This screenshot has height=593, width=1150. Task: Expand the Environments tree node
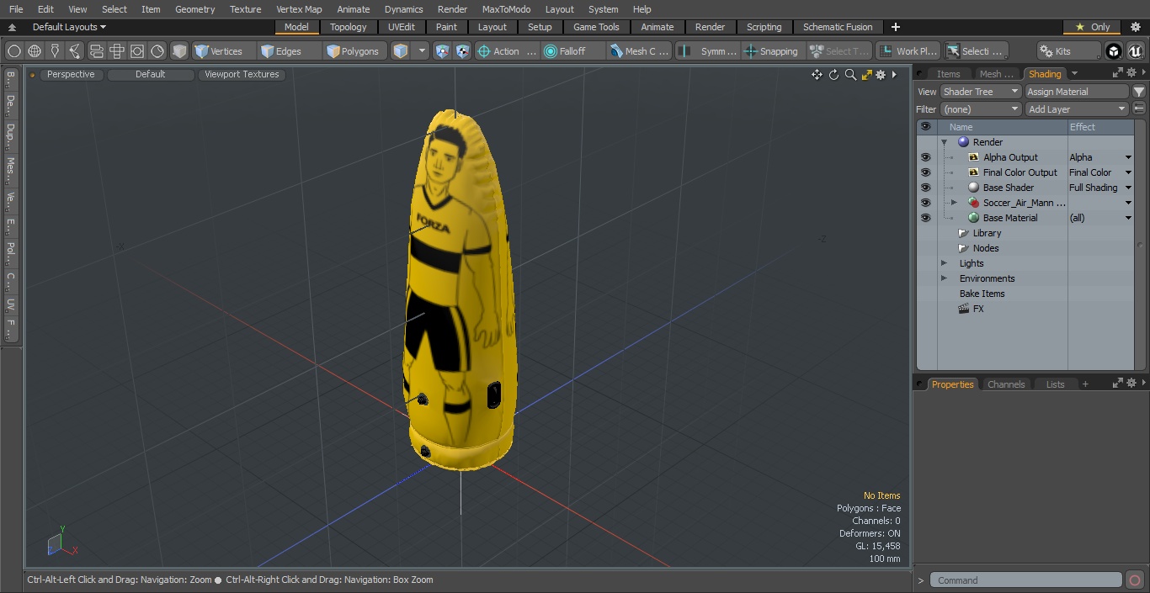(944, 278)
